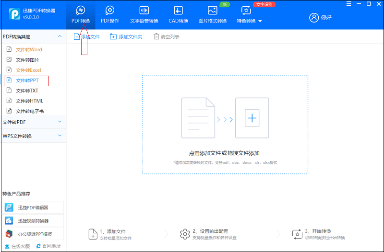Click the e-book icon beside 文件转电子书

coord(9,111)
